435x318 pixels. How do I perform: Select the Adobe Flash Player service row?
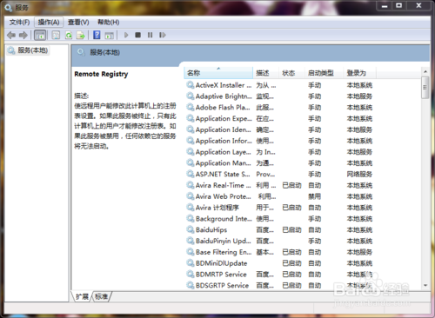pyautogui.click(x=279, y=108)
